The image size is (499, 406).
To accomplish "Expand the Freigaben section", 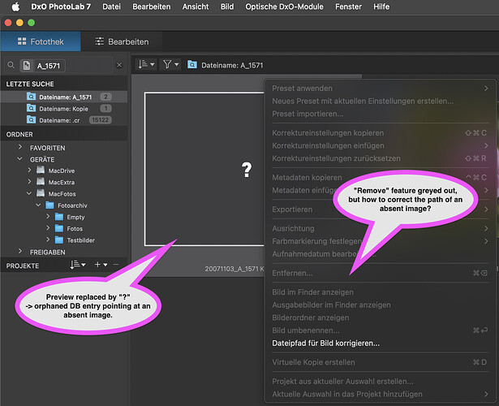I will (x=19, y=252).
